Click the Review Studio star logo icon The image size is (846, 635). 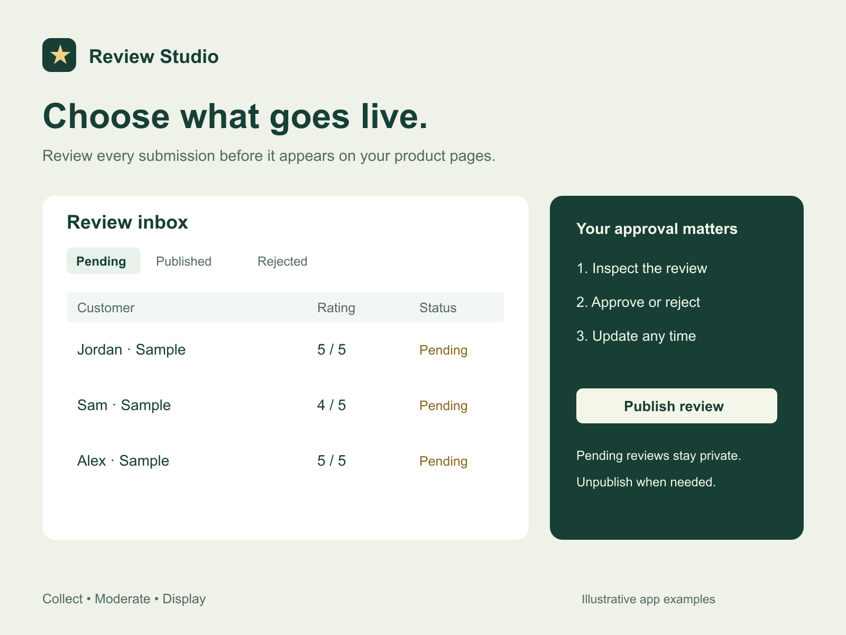coord(59,55)
